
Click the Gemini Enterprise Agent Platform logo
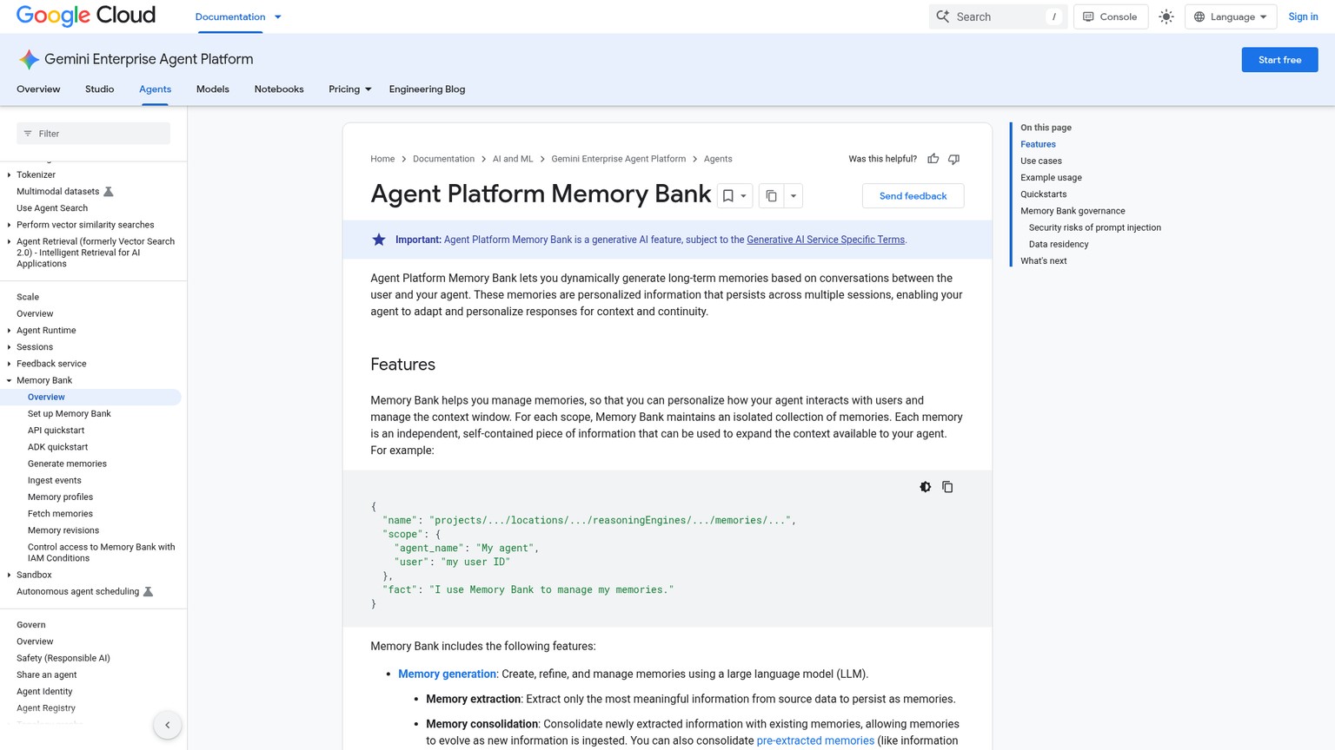(x=29, y=59)
